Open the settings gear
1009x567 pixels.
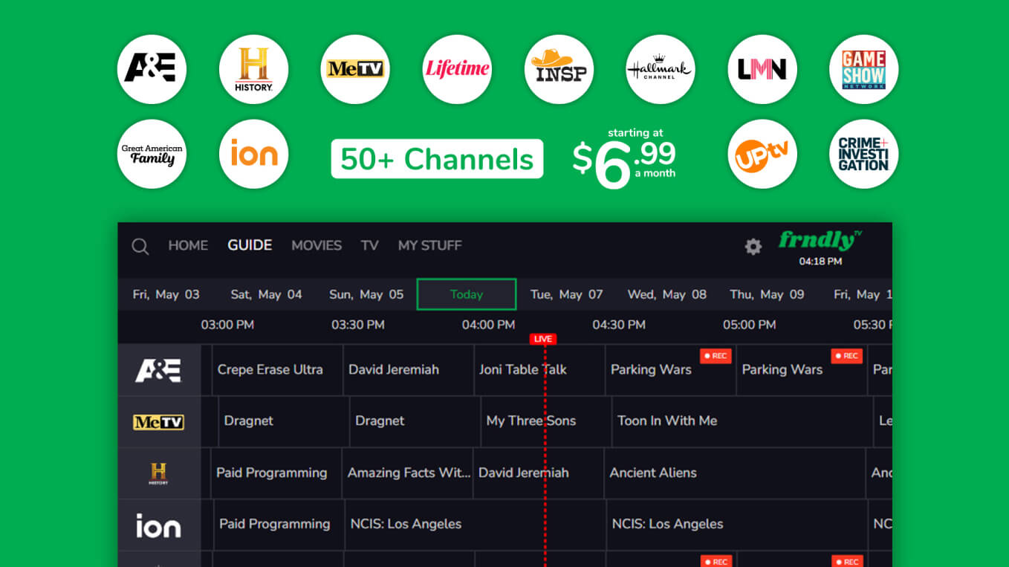pyautogui.click(x=753, y=247)
